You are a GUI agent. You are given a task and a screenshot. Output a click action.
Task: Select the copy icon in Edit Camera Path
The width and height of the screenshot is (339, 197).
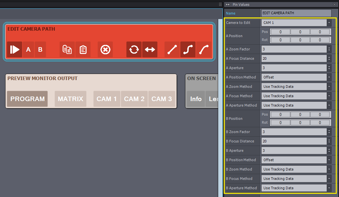pyautogui.click(x=67, y=49)
